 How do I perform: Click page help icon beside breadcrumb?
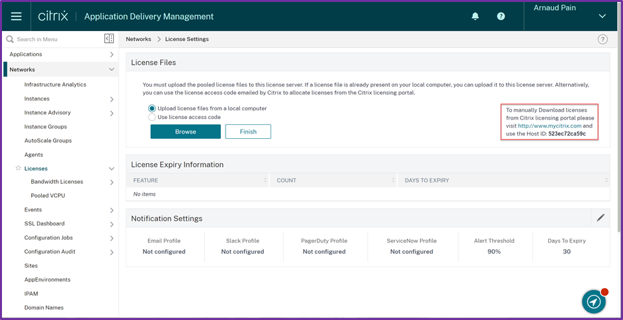[x=602, y=40]
